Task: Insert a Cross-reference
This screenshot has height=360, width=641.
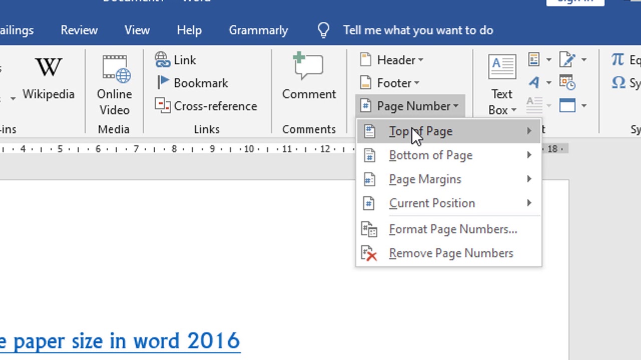Action: (208, 106)
